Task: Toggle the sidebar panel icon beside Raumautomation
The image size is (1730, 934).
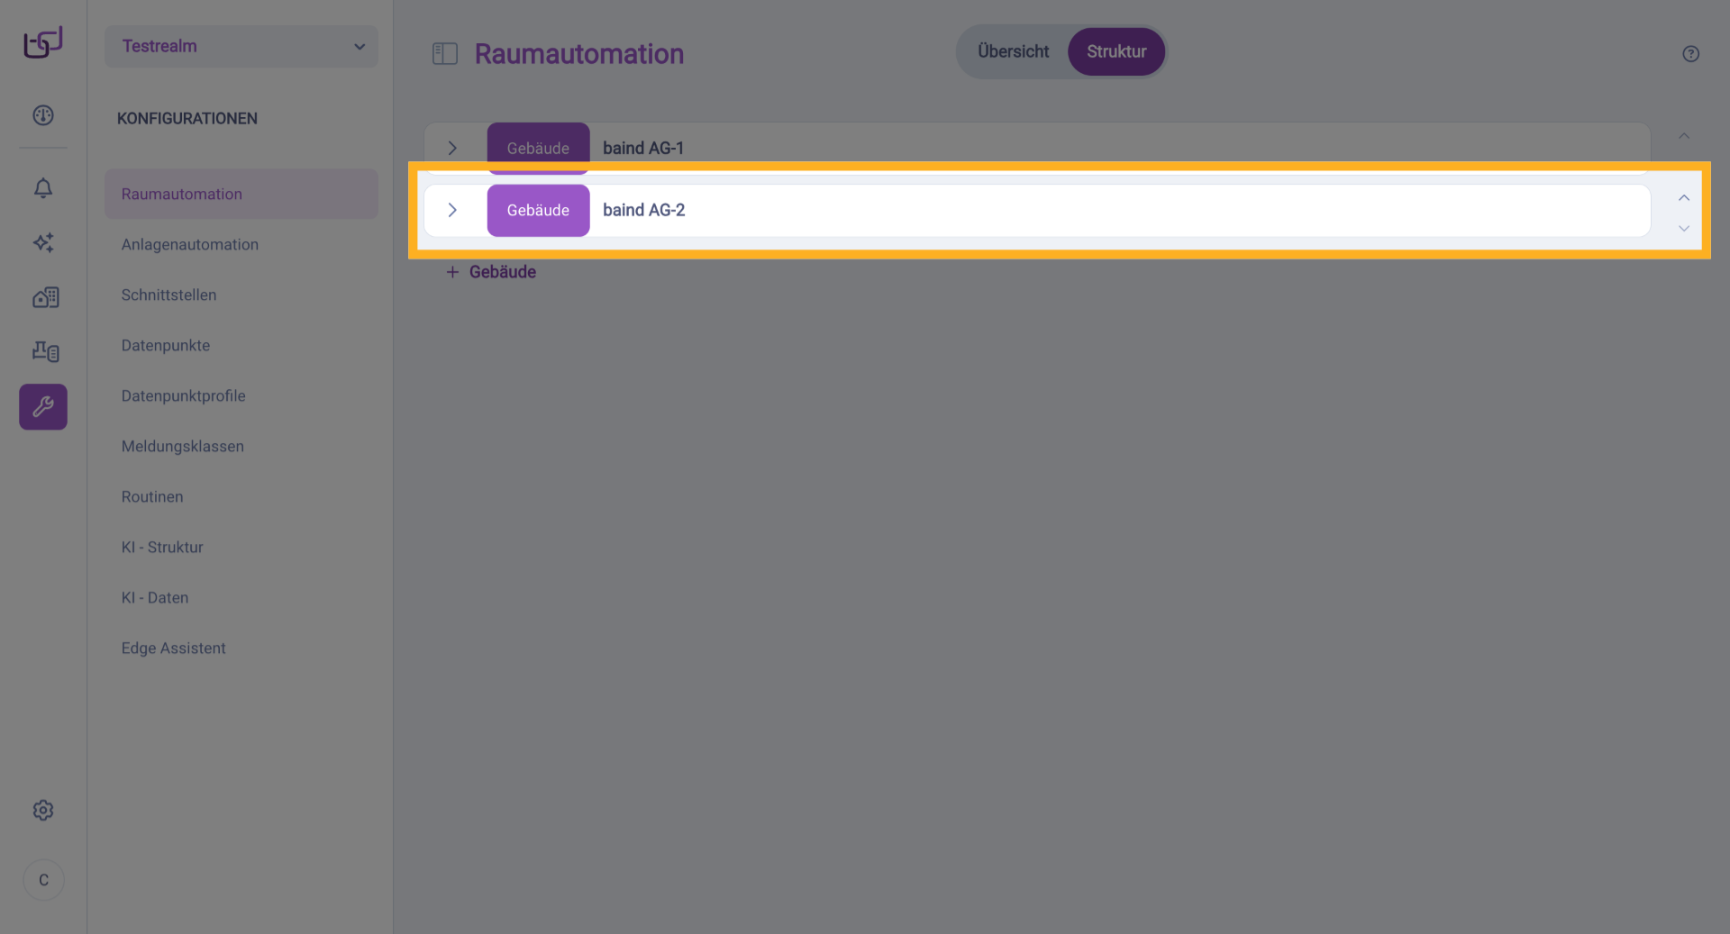Action: (x=445, y=54)
